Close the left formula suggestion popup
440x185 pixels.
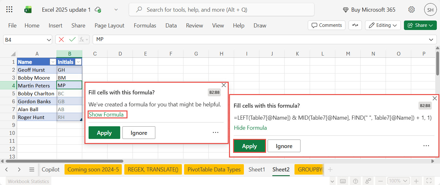click(224, 85)
